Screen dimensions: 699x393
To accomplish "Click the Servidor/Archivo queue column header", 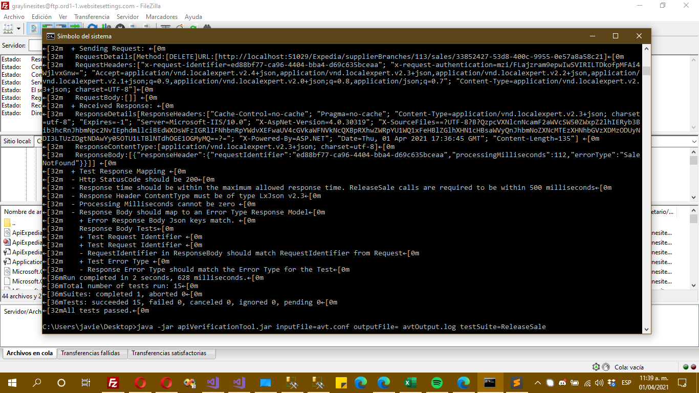I will (x=23, y=311).
